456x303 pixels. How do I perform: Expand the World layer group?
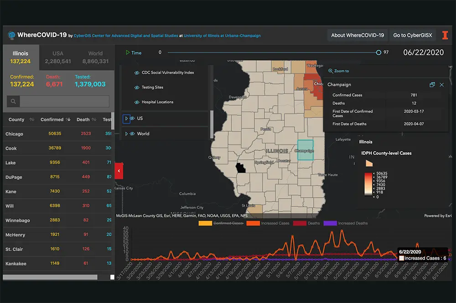pyautogui.click(x=126, y=134)
